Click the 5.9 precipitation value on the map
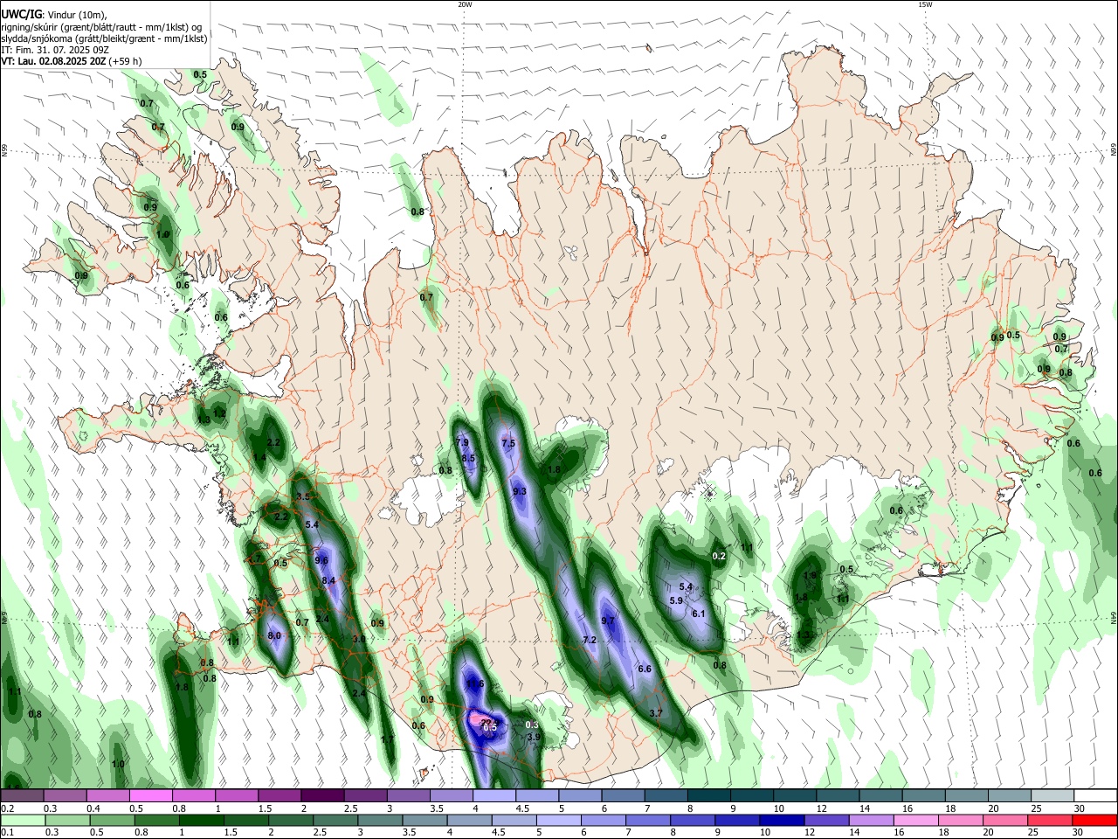Image resolution: width=1118 pixels, height=839 pixels. pos(676,600)
